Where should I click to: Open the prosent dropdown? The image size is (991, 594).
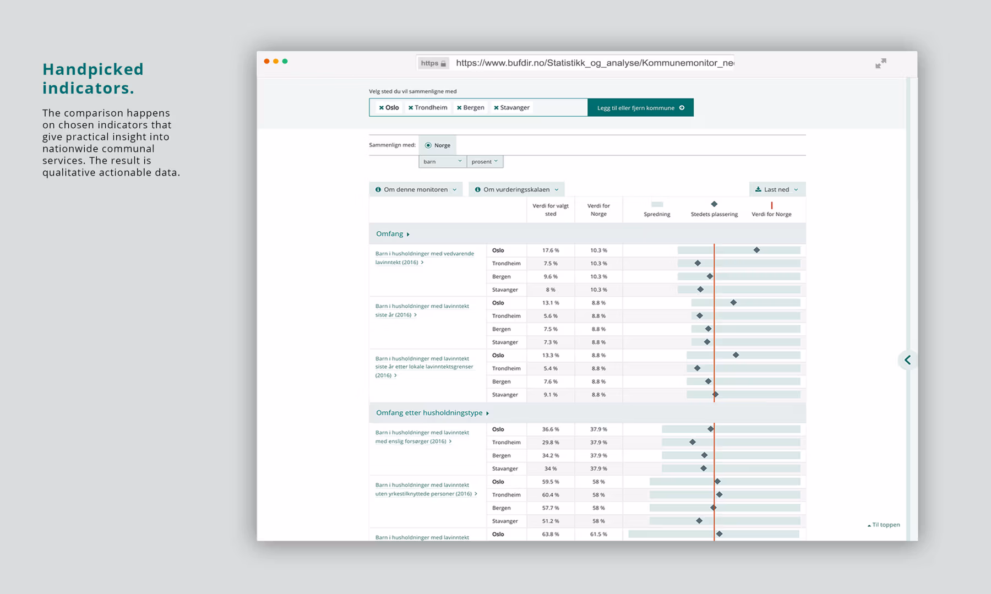click(x=485, y=161)
